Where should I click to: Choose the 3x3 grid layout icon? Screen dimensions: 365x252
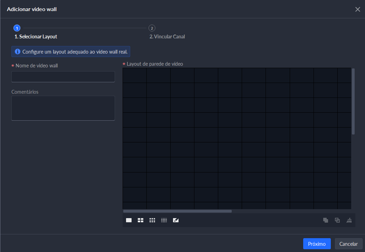[152, 220]
